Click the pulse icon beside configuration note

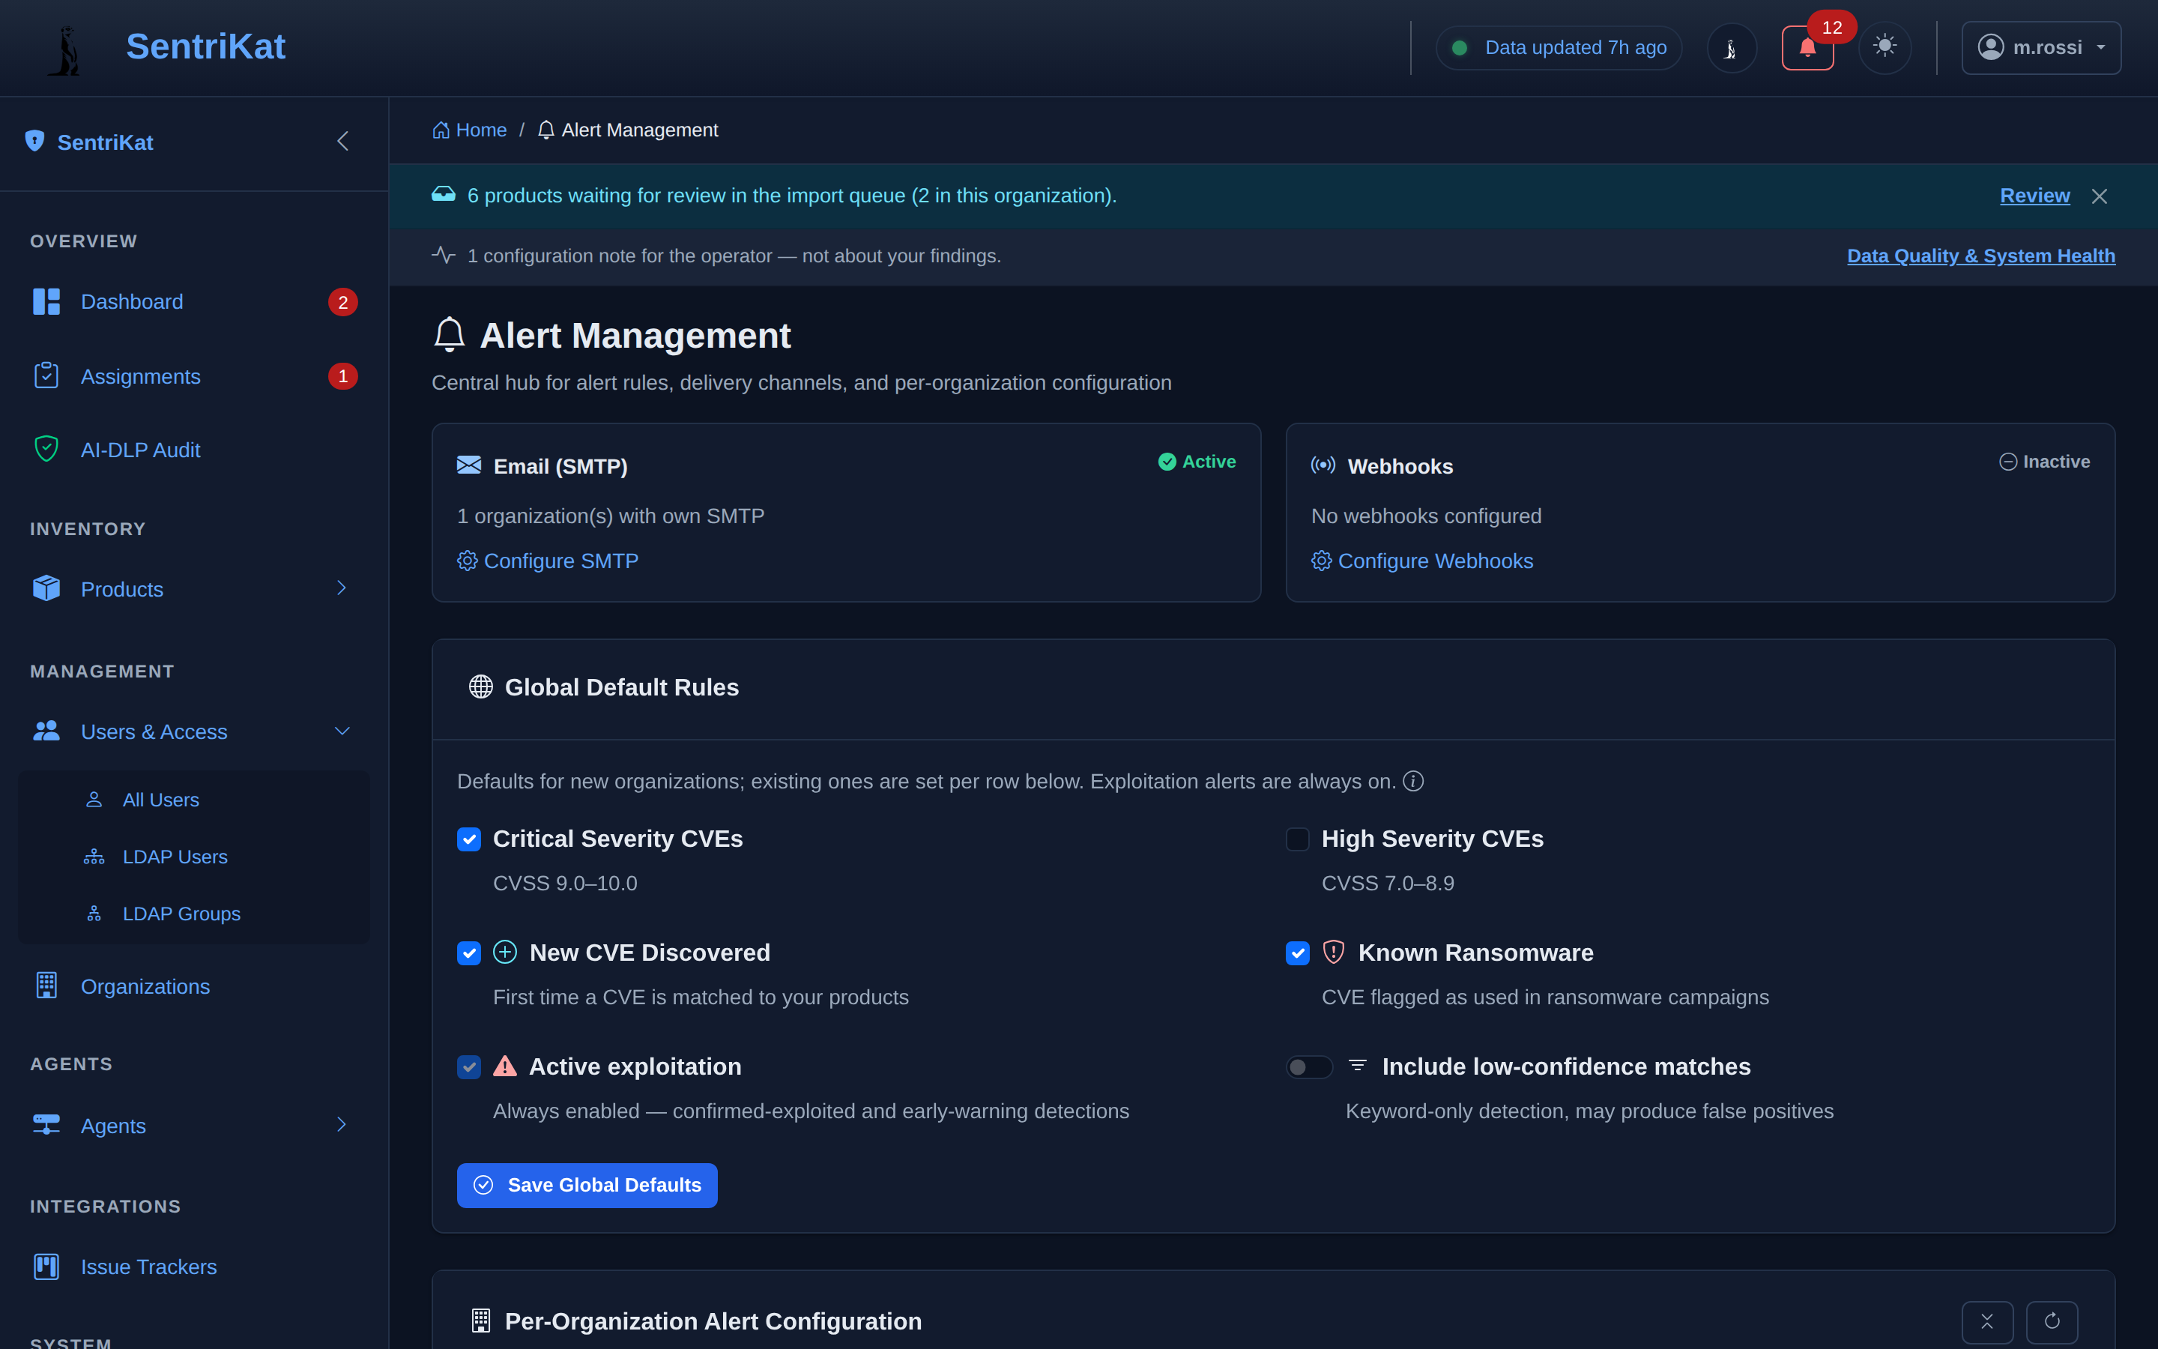(x=443, y=255)
